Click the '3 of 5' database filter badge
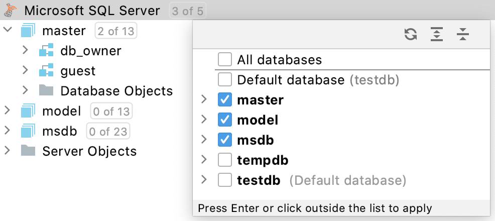 pyautogui.click(x=188, y=12)
